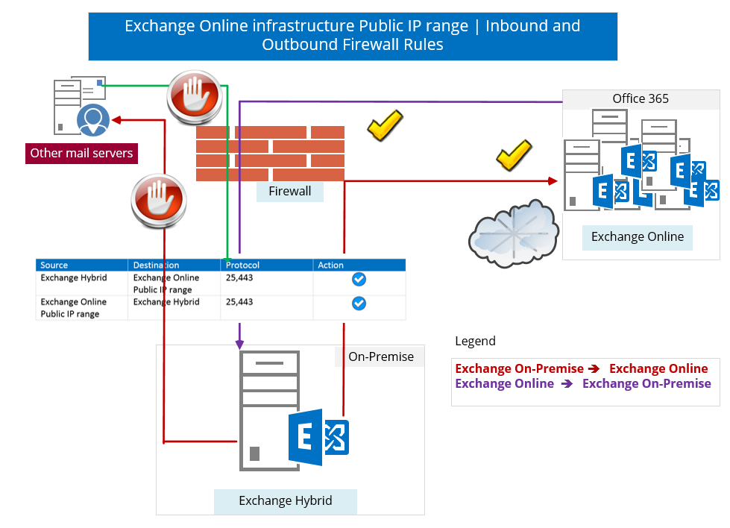Click the blue check in the Exchange Hybrid source row
This screenshot has width=730, height=528.
pyautogui.click(x=359, y=280)
